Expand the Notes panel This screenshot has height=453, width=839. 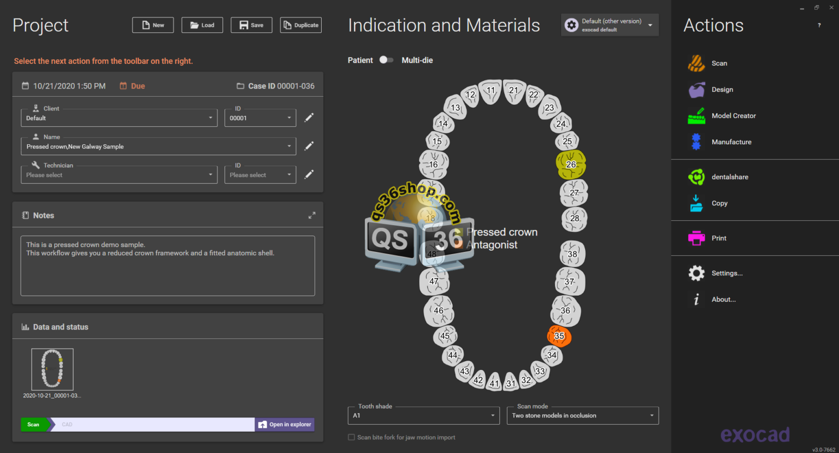point(312,215)
